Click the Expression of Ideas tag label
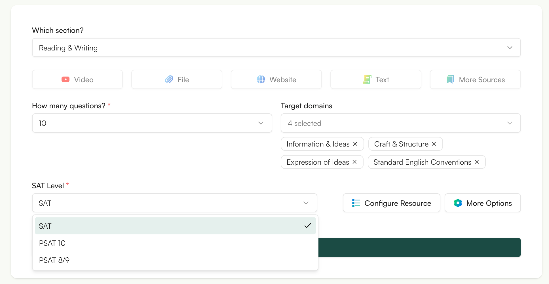The image size is (549, 284). (x=318, y=162)
